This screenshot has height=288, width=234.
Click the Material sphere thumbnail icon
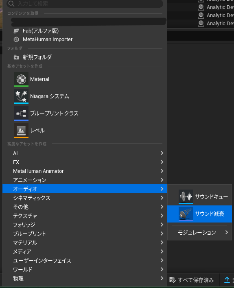[x=21, y=79]
